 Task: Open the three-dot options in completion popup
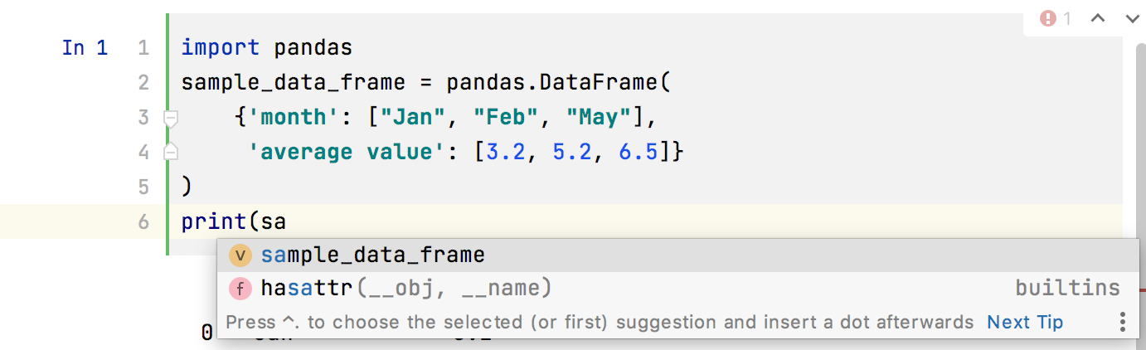1122,322
